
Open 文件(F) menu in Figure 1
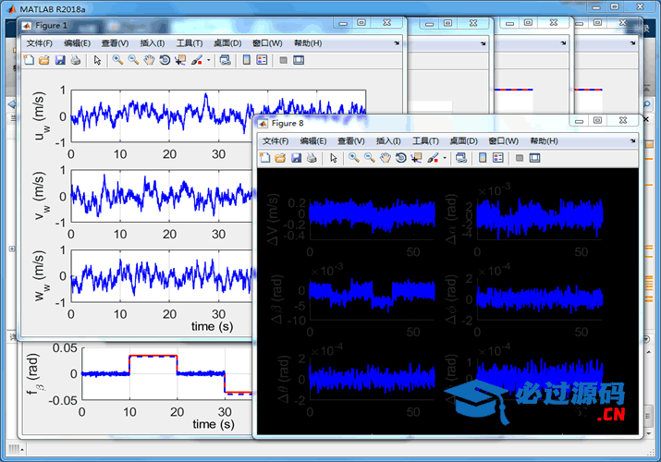pos(39,43)
